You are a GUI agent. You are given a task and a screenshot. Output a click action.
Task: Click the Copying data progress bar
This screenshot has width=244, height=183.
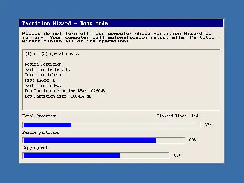pyautogui.click(x=96, y=156)
